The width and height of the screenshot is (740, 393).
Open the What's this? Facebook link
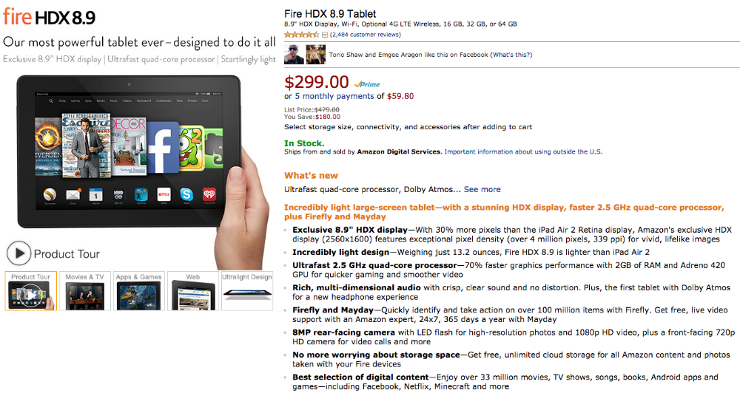(511, 55)
